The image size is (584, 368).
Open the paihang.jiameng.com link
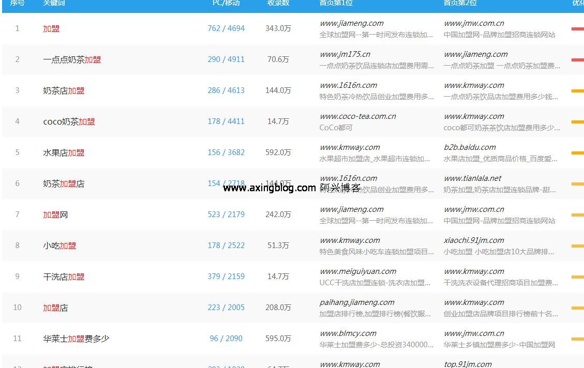(357, 302)
